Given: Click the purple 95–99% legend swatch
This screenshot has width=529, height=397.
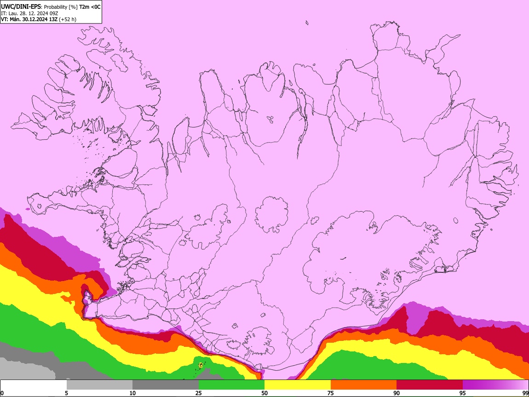Looking at the screenshot, I should (495, 385).
